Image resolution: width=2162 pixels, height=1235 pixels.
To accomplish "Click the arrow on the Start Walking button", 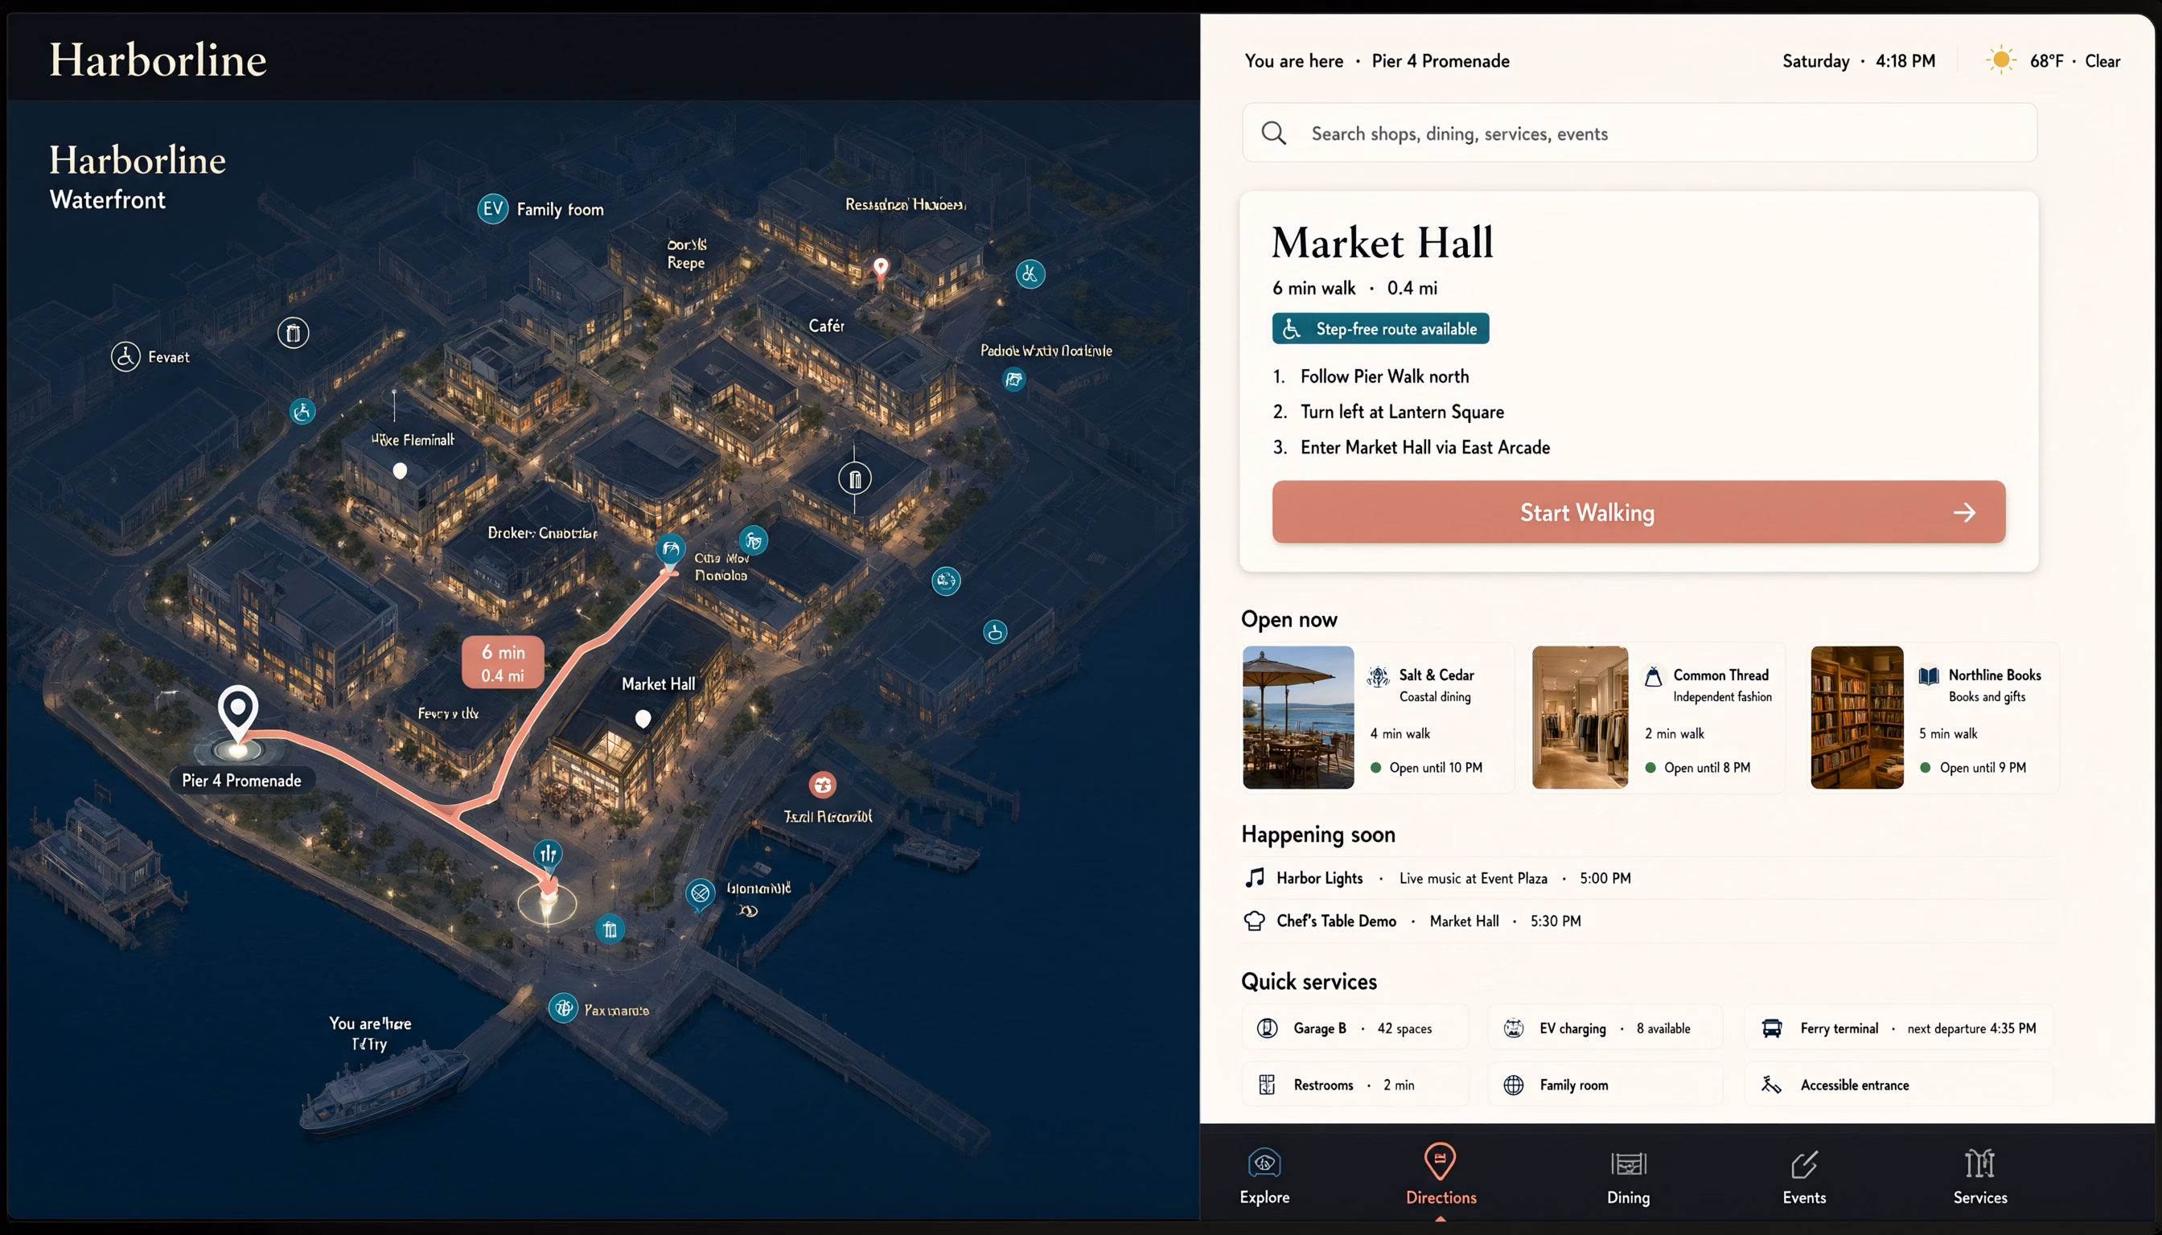I will tap(1964, 512).
